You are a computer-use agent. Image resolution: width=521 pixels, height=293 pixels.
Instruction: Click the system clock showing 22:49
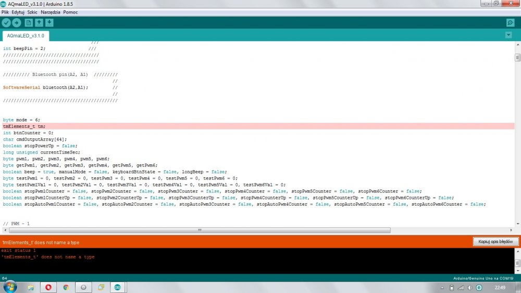point(500,287)
